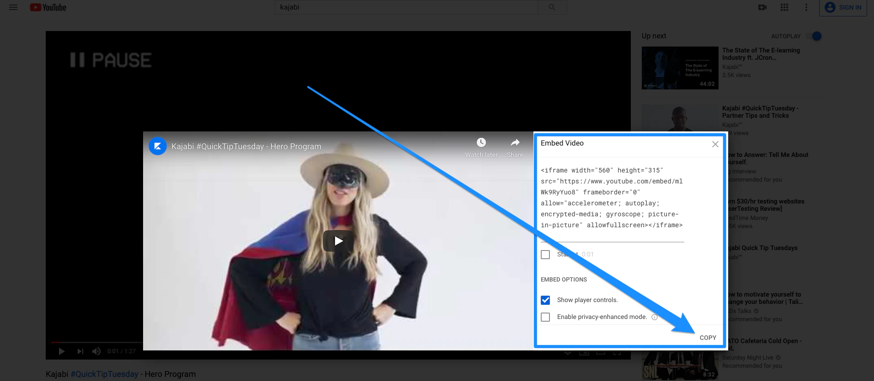The height and width of the screenshot is (381, 874).
Task: Click the info icon beside privacy-enhanced mode
Action: 655,317
